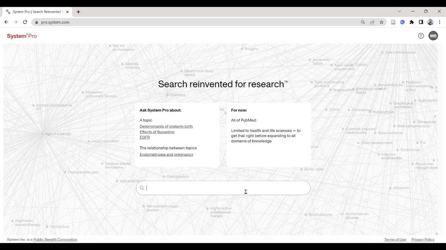Image resolution: width=446 pixels, height=250 pixels.
Task: Click the padlock site info icon
Action: (36, 22)
